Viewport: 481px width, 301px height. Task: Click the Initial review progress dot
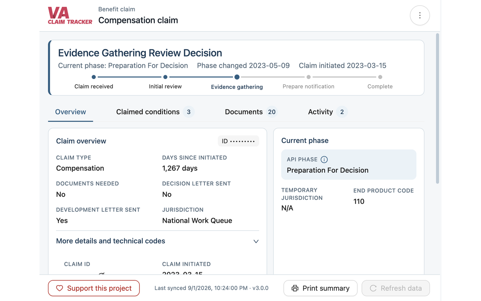tap(165, 77)
